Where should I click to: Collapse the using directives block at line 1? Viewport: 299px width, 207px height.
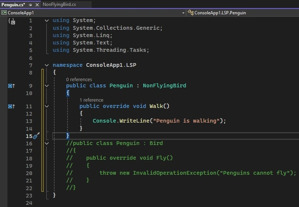pyautogui.click(x=47, y=20)
